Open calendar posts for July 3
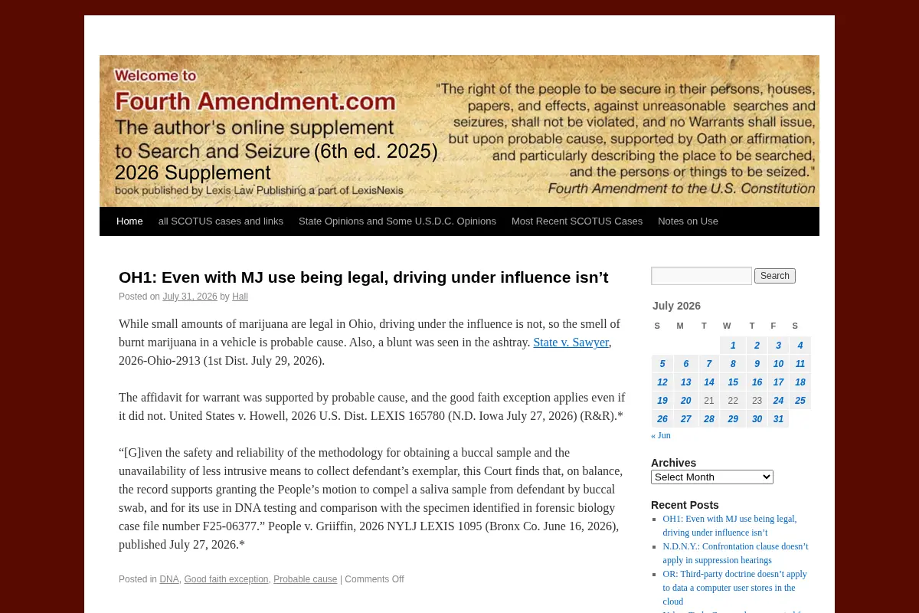The height and width of the screenshot is (613, 919). click(778, 346)
